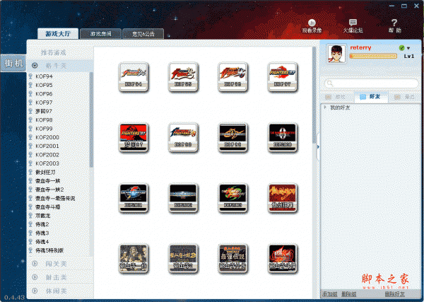Open the KOF99 game icon in the grid

[232, 137]
